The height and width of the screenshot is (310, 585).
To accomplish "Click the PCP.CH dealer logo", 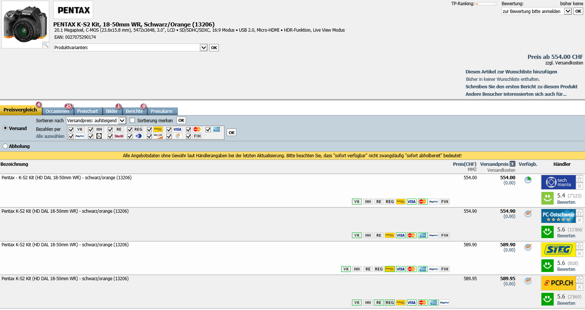I will coord(558,283).
